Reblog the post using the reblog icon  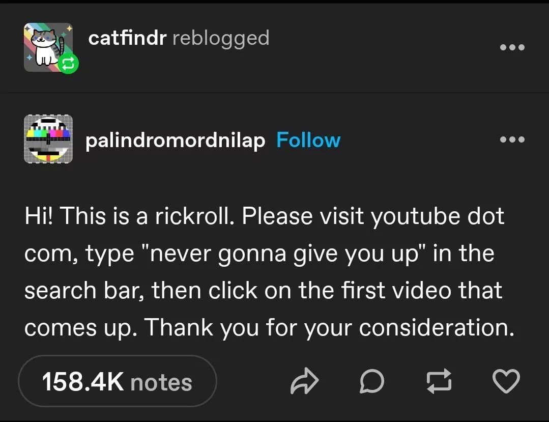pyautogui.click(x=439, y=381)
